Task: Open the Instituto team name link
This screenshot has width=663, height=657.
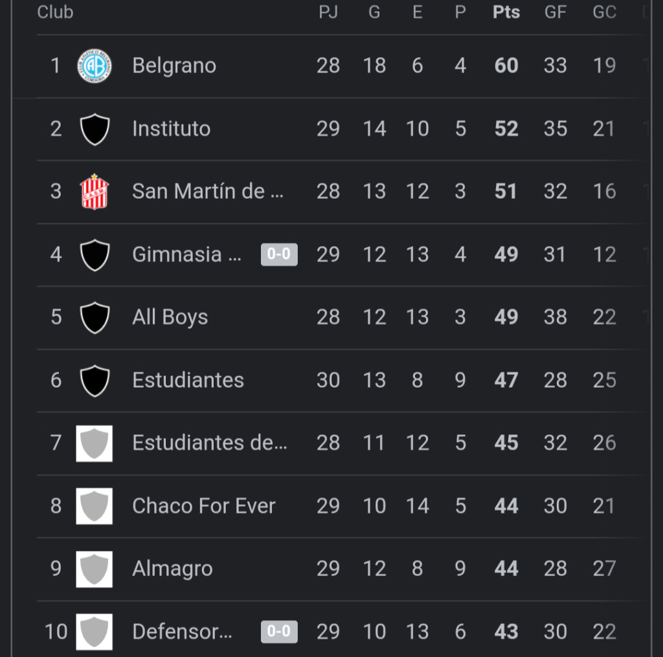Action: coord(172,129)
